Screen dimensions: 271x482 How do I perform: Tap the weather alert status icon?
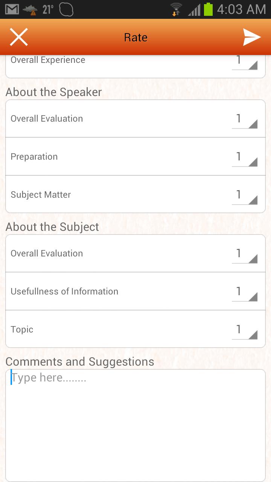coord(30,10)
